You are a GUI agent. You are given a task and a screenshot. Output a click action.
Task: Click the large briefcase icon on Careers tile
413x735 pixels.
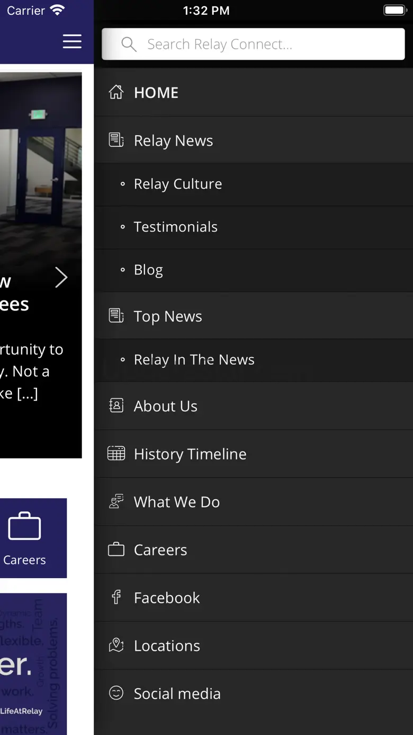tap(24, 526)
